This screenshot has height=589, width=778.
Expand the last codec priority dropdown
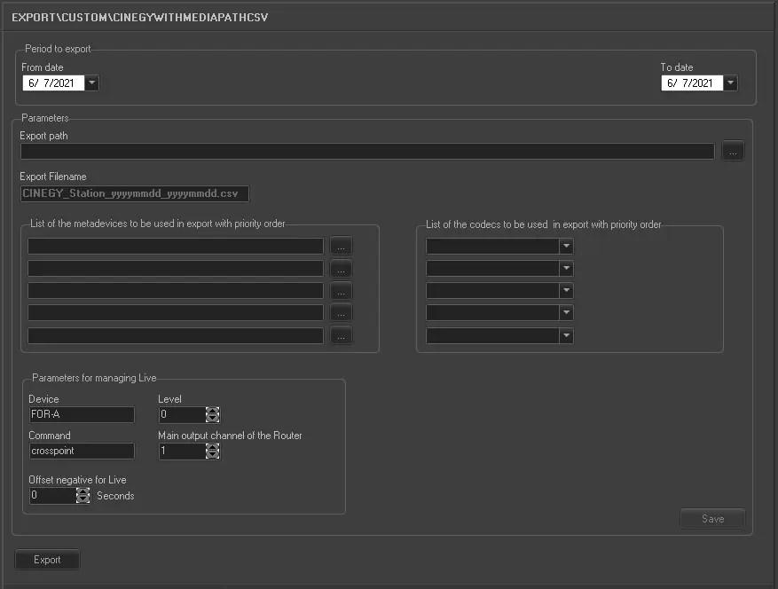pos(566,336)
